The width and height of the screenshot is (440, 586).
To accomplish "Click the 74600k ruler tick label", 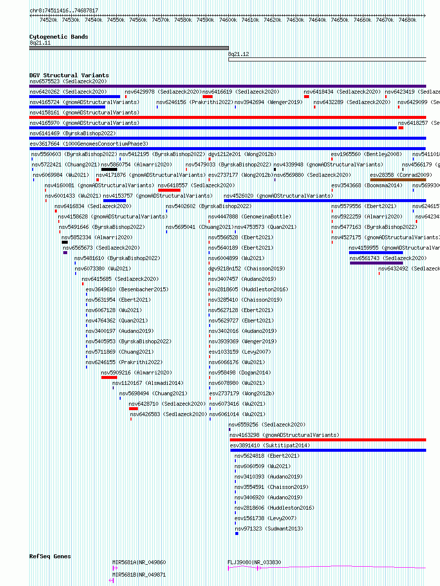I will tap(228, 20).
